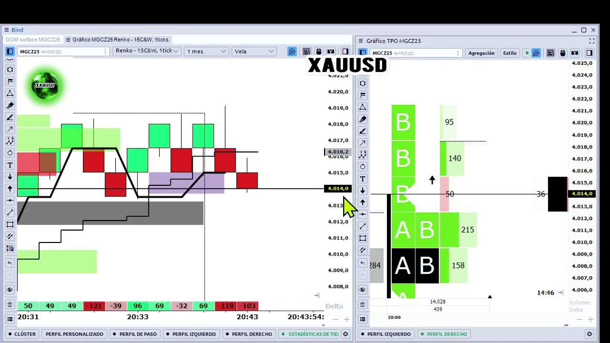This screenshot has height=343, width=610.
Task: Expand Renko - 15C&W chart type dropdown
Action: [x=147, y=51]
